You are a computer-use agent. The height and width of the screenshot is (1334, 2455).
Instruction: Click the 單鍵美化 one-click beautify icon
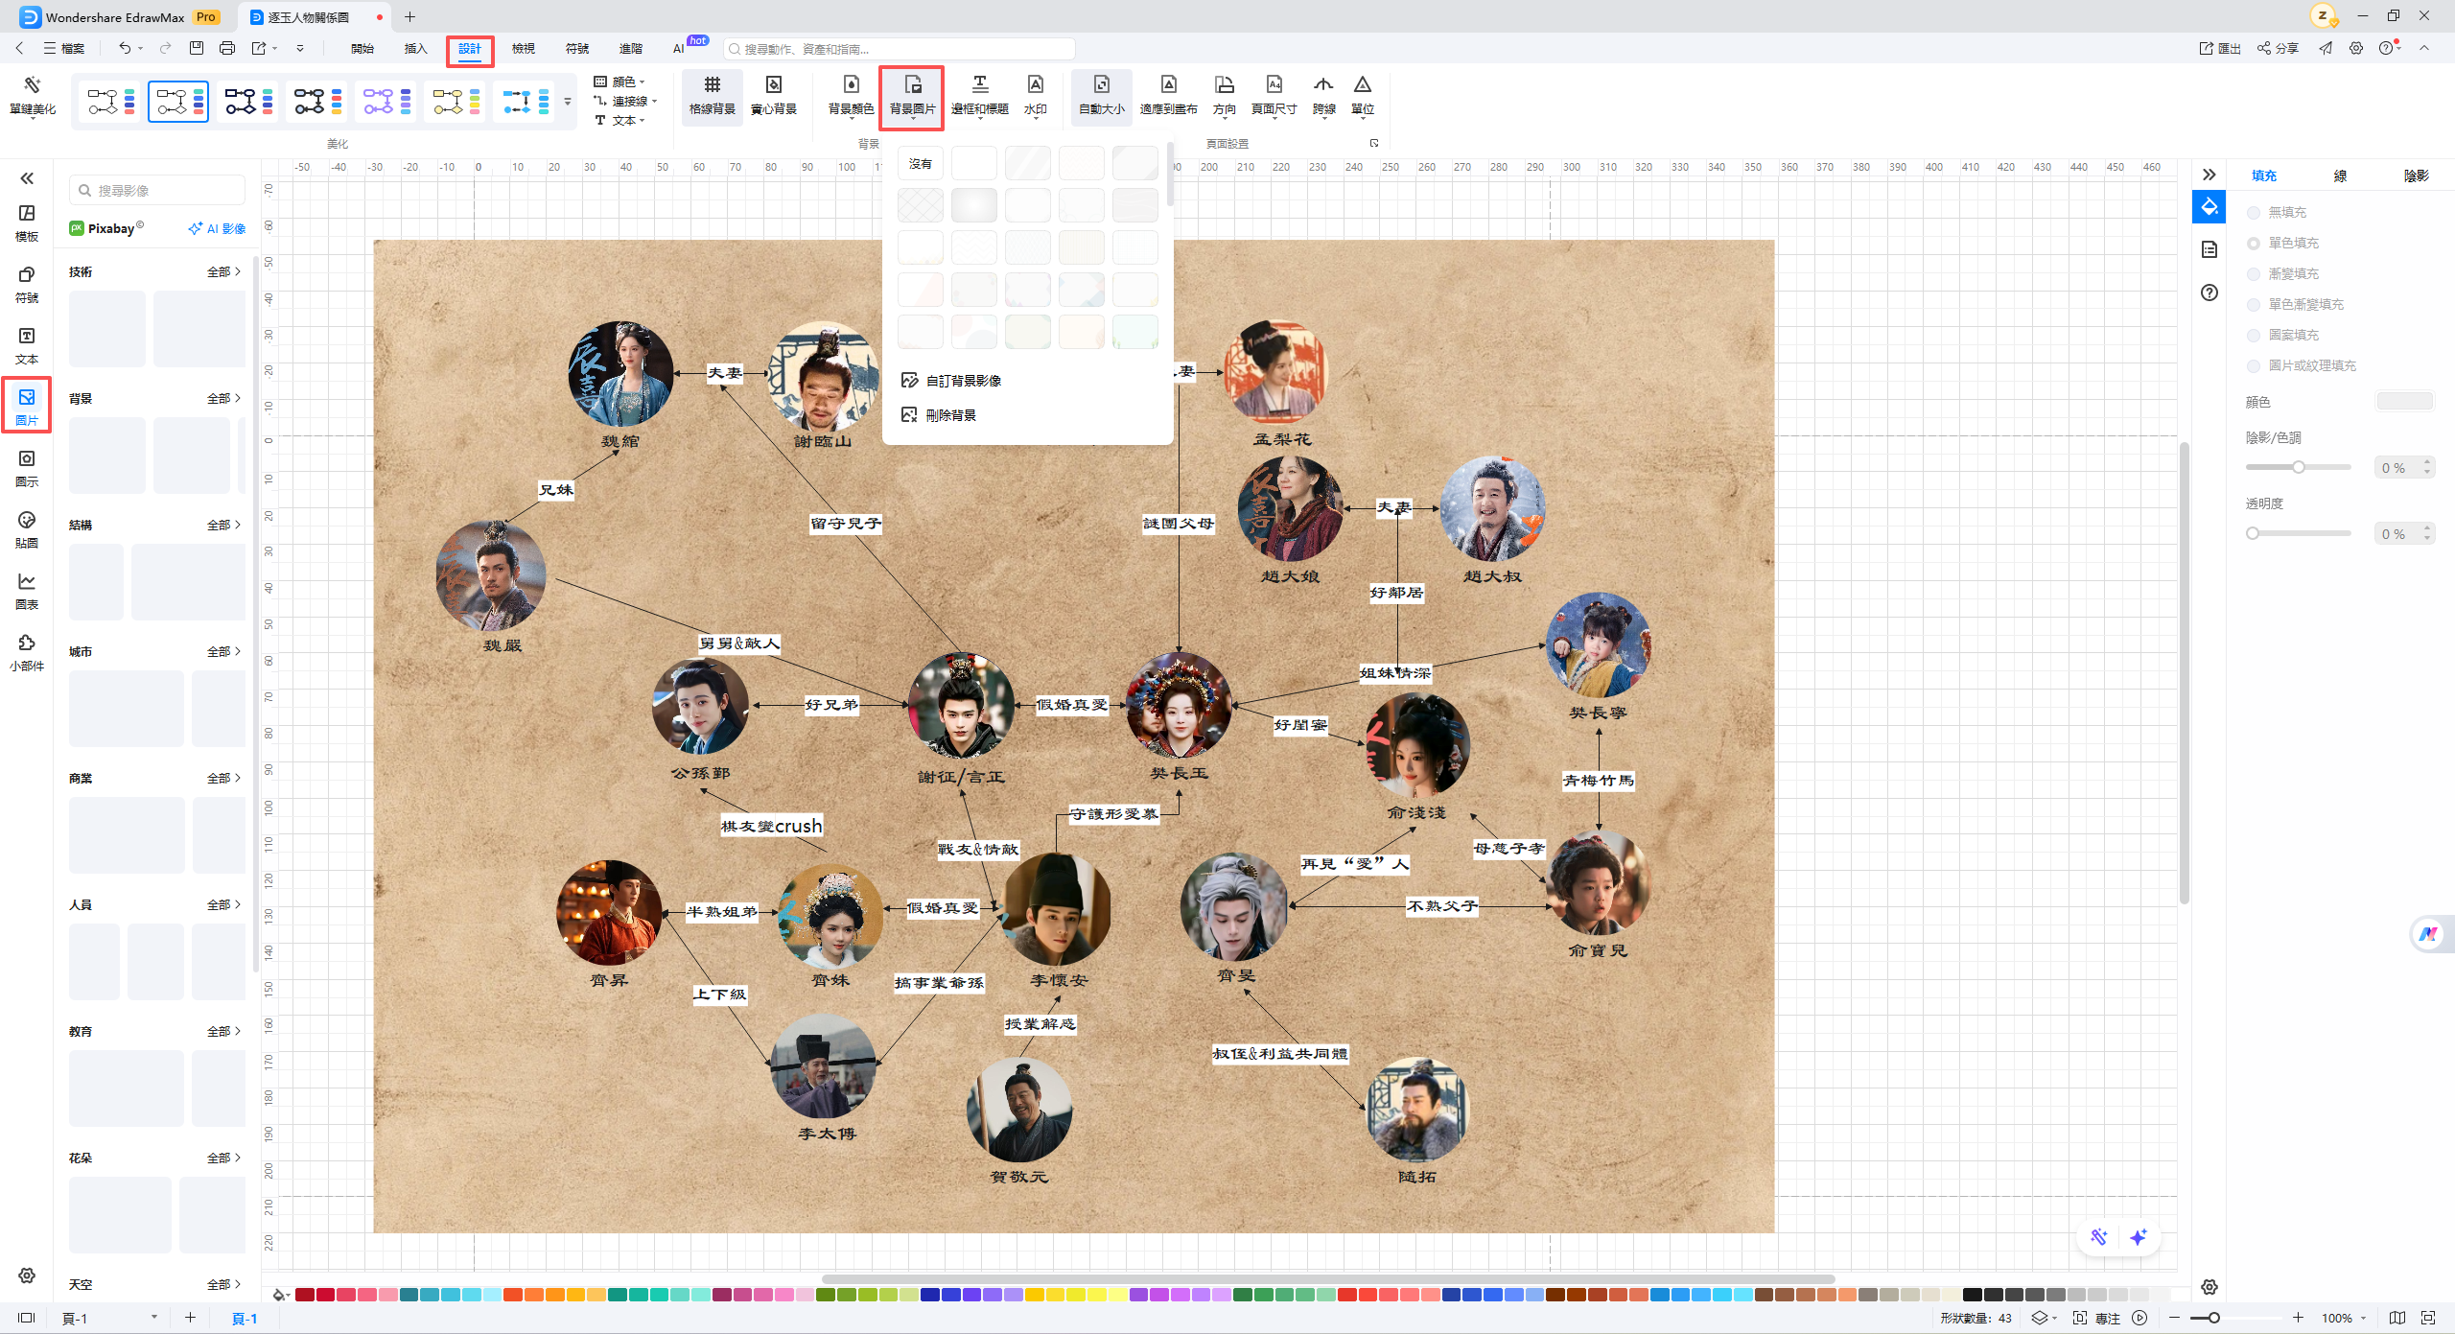(x=33, y=94)
